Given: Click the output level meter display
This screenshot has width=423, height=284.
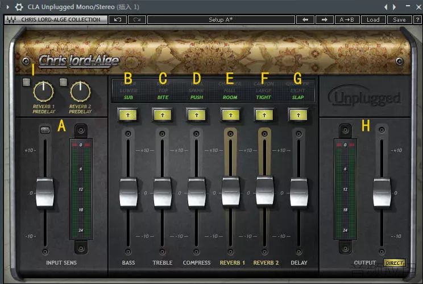Looking at the screenshot, I should (x=345, y=189).
